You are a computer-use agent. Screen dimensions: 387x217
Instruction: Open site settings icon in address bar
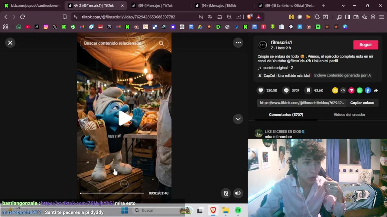pos(75,17)
